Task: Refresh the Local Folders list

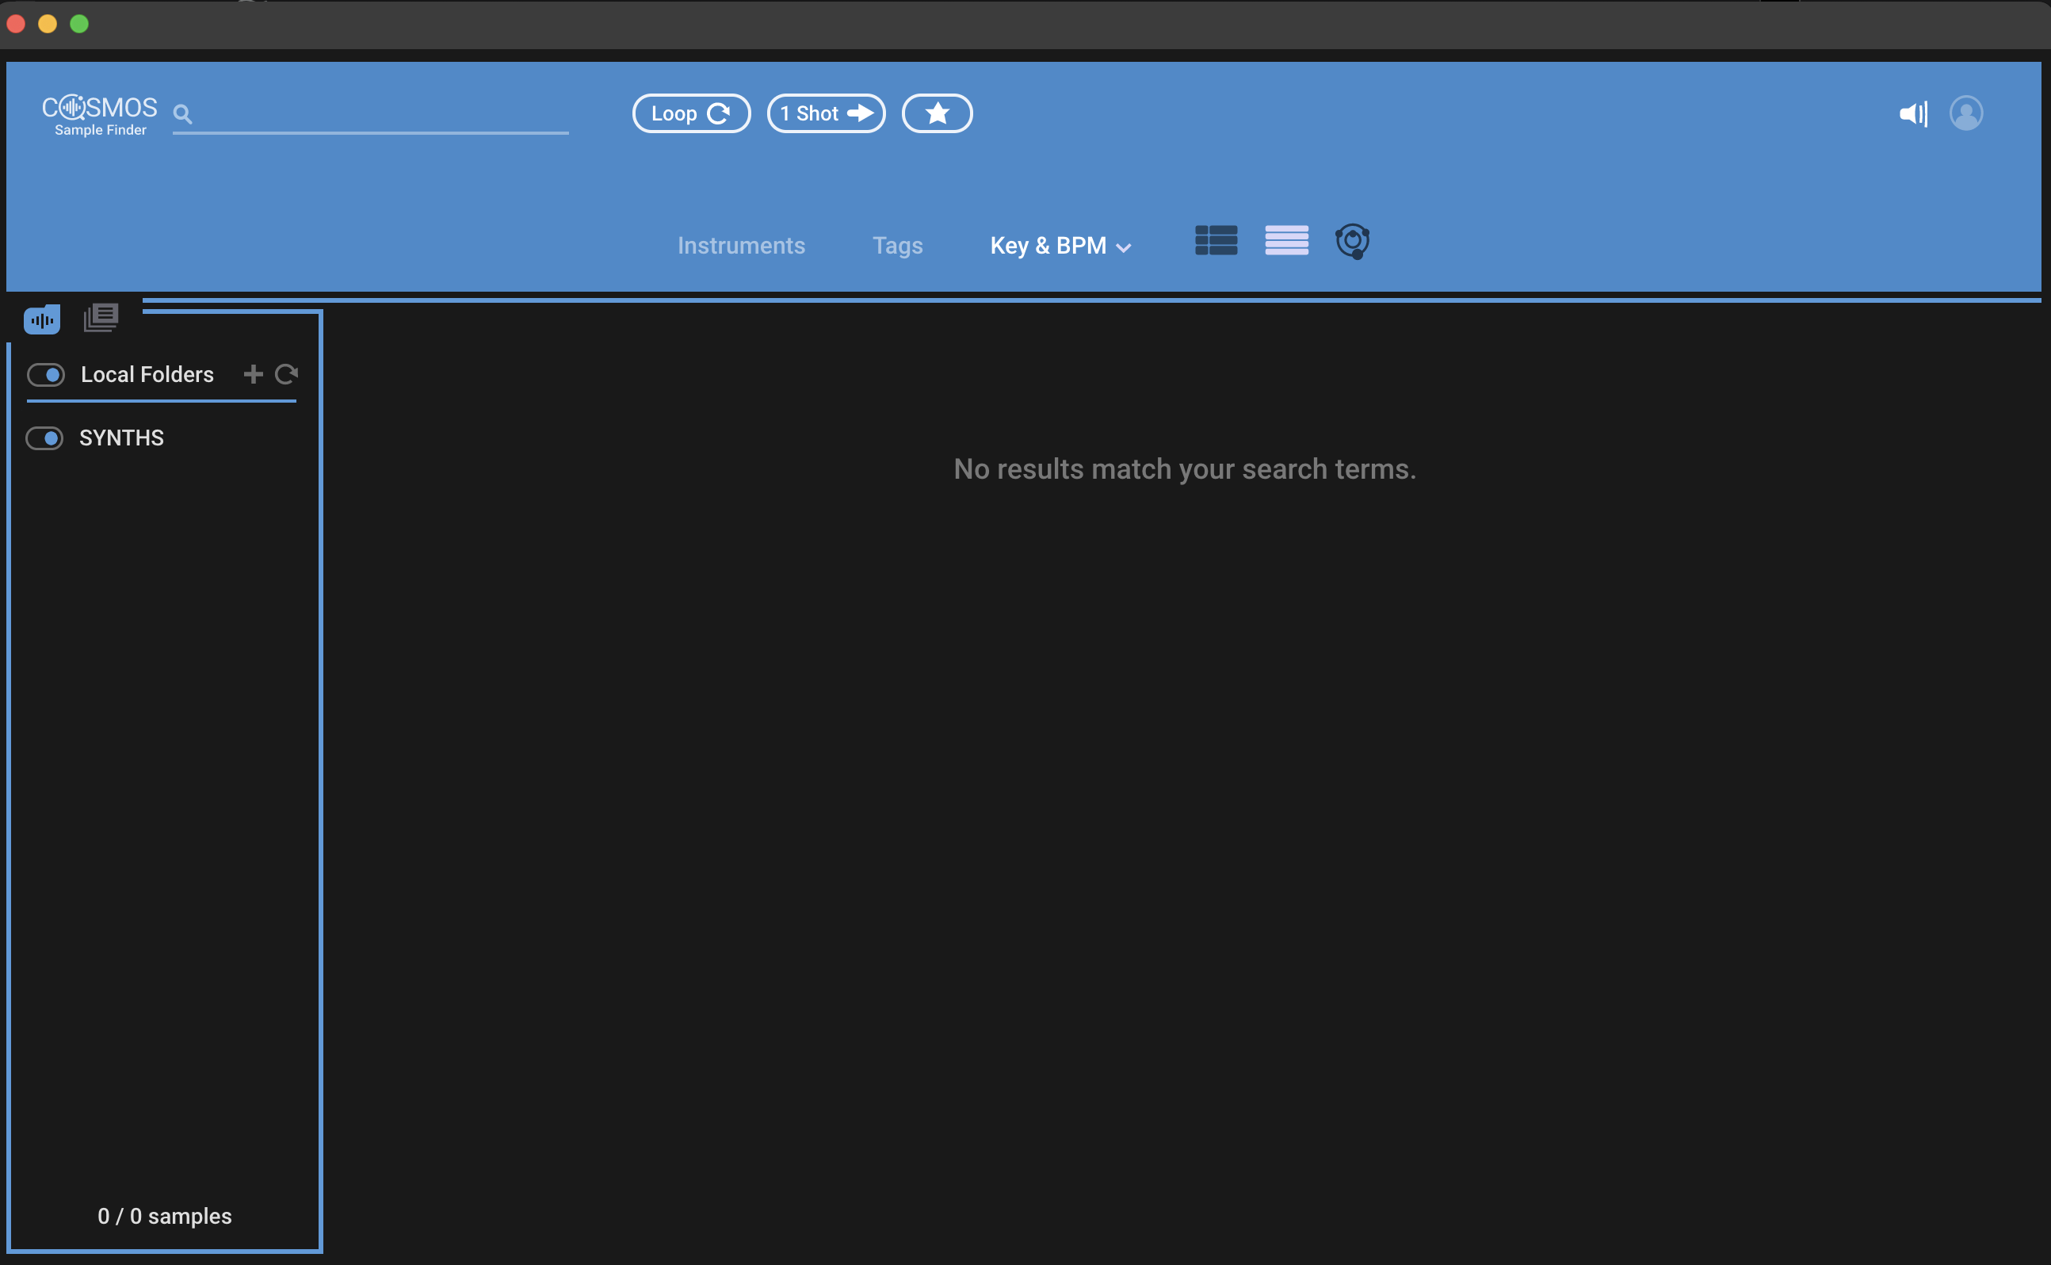Action: point(286,374)
